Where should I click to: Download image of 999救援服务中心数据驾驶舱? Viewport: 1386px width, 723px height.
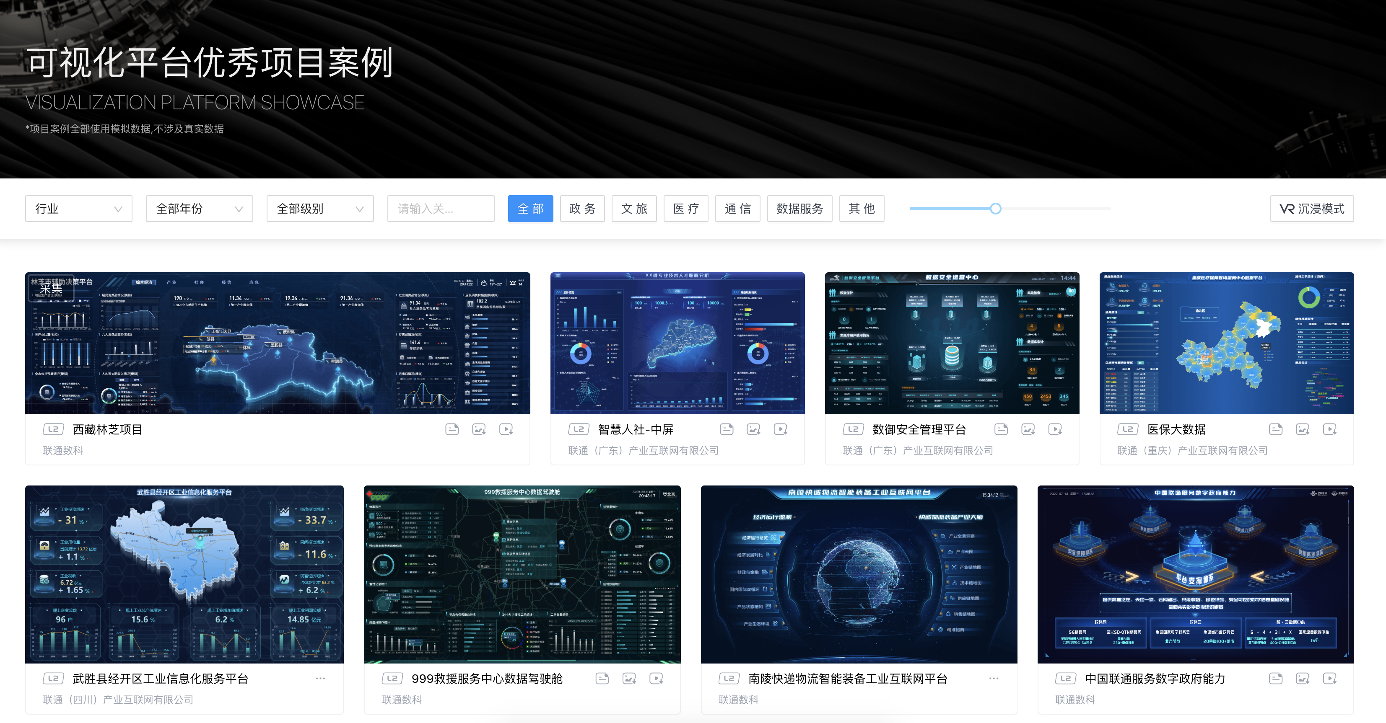tap(629, 678)
